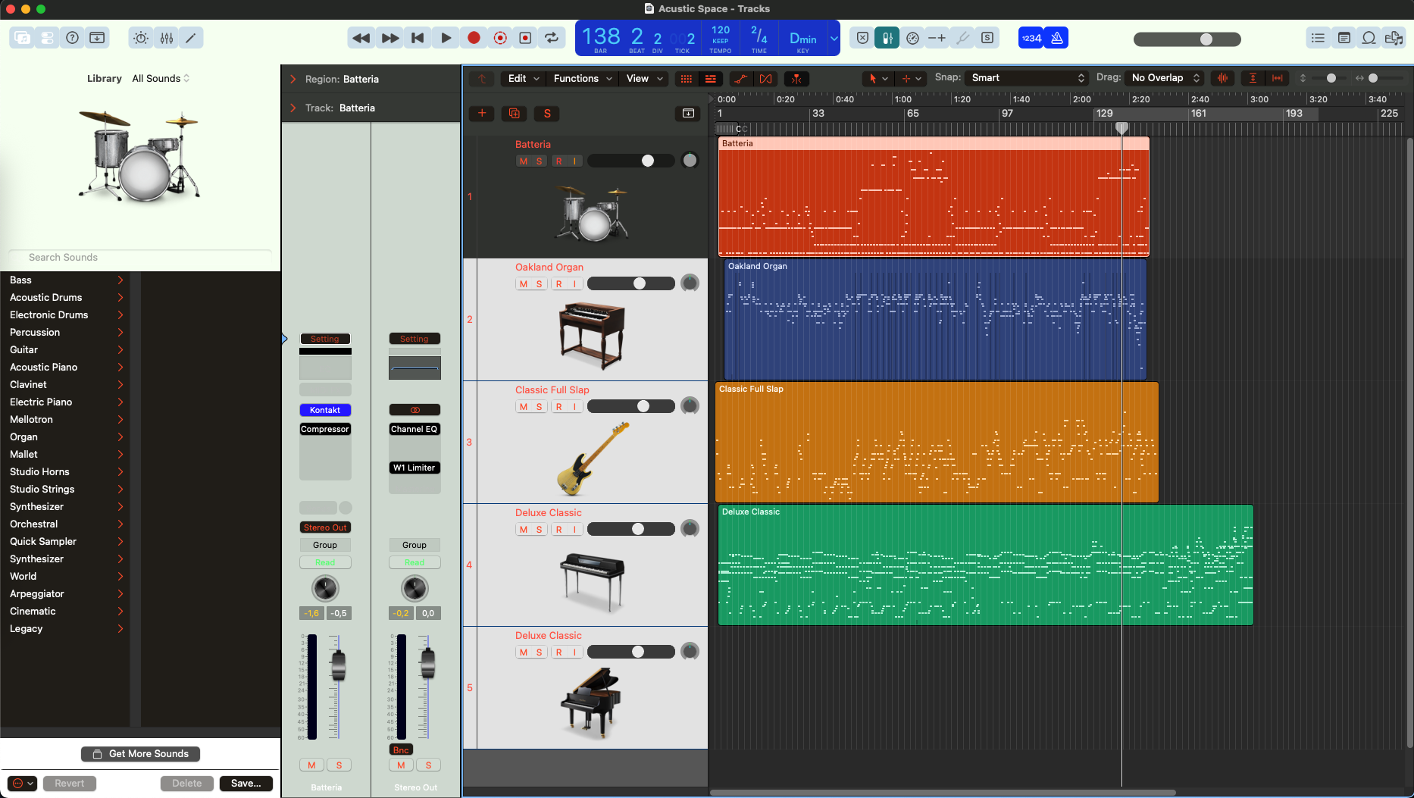
Task: Mute the Stereo Out channel strip
Action: 401,765
